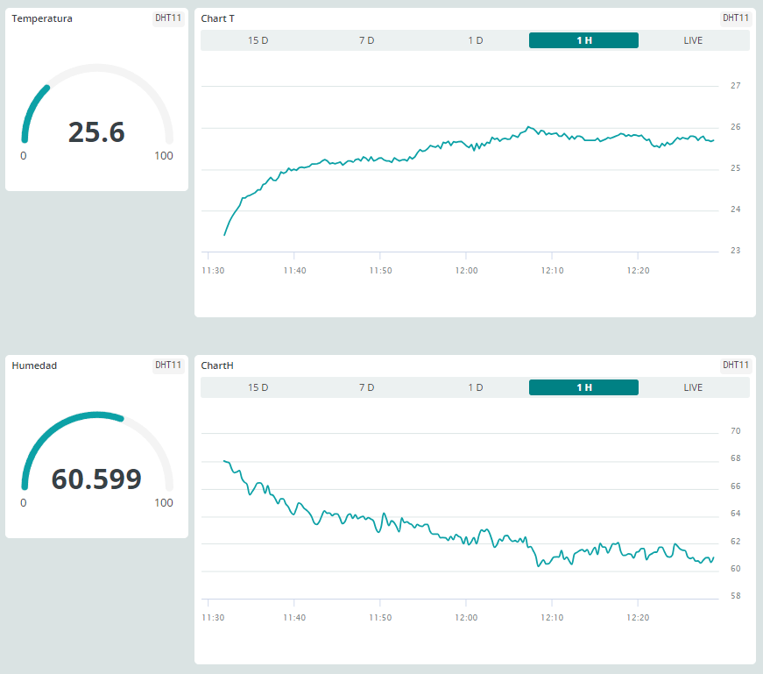Switch ChartH to LIVE view
The height and width of the screenshot is (674, 763).
[693, 387]
